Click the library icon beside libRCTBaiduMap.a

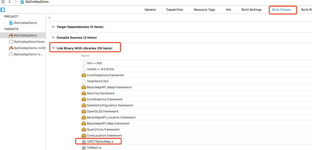point(84,141)
